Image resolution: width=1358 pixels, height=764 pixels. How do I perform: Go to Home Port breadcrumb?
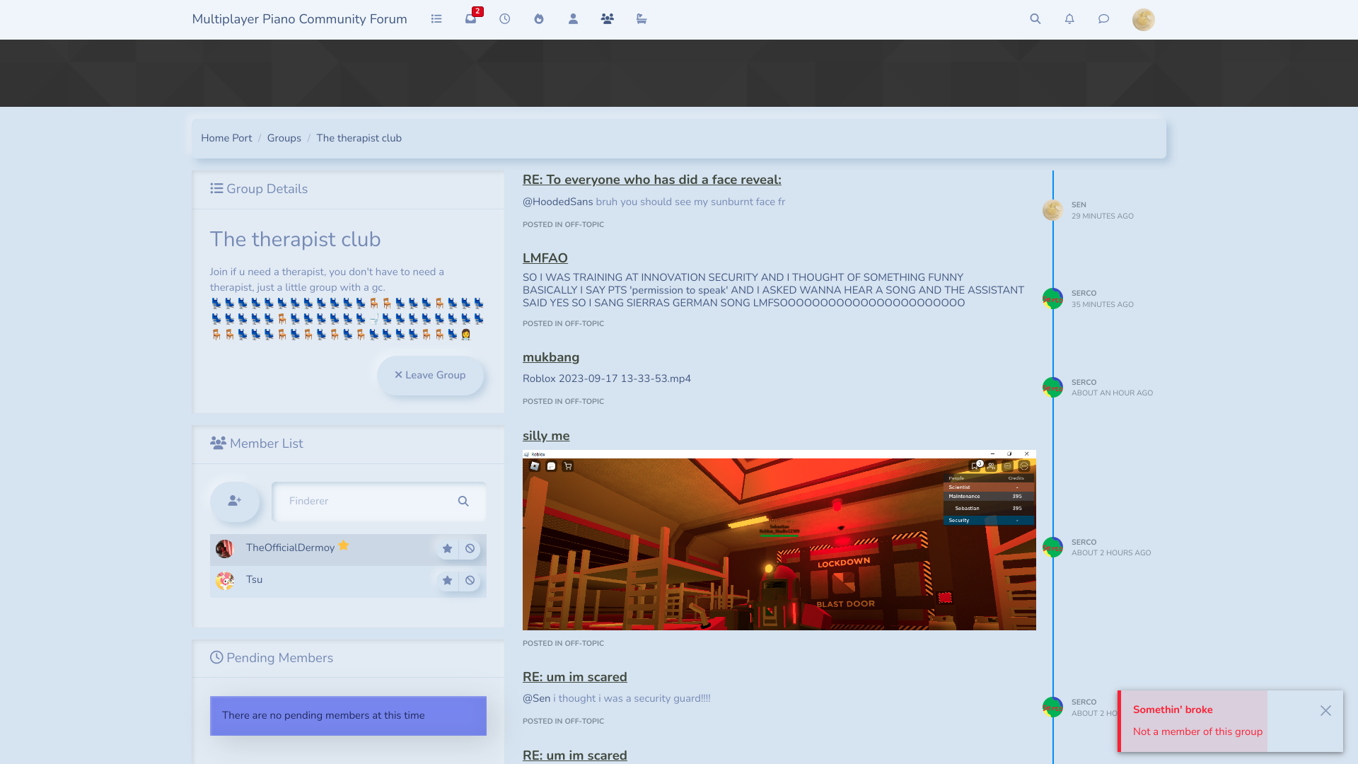(x=226, y=138)
